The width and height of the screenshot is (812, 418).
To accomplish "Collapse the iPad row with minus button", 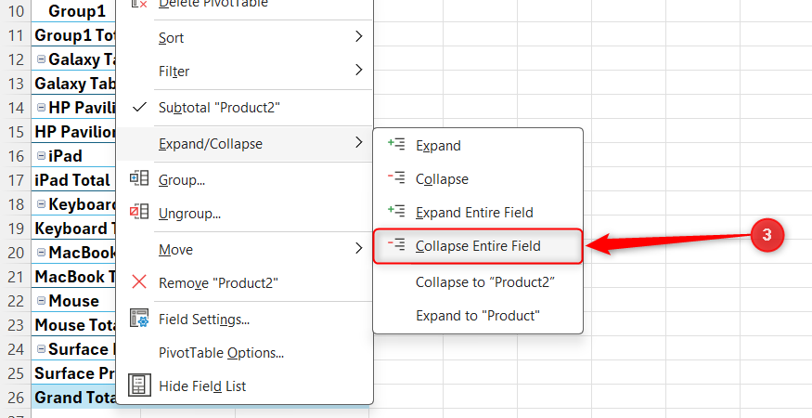I will [41, 155].
